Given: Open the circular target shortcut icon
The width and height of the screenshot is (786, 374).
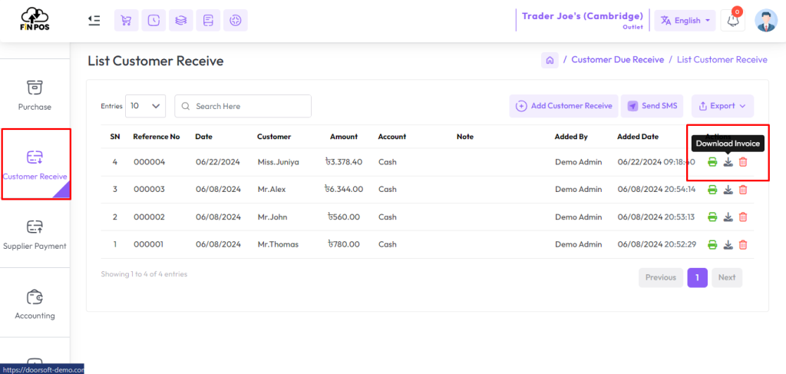Looking at the screenshot, I should (236, 21).
